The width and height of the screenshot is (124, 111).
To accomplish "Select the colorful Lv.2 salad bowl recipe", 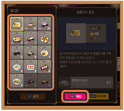I will tap(17, 81).
